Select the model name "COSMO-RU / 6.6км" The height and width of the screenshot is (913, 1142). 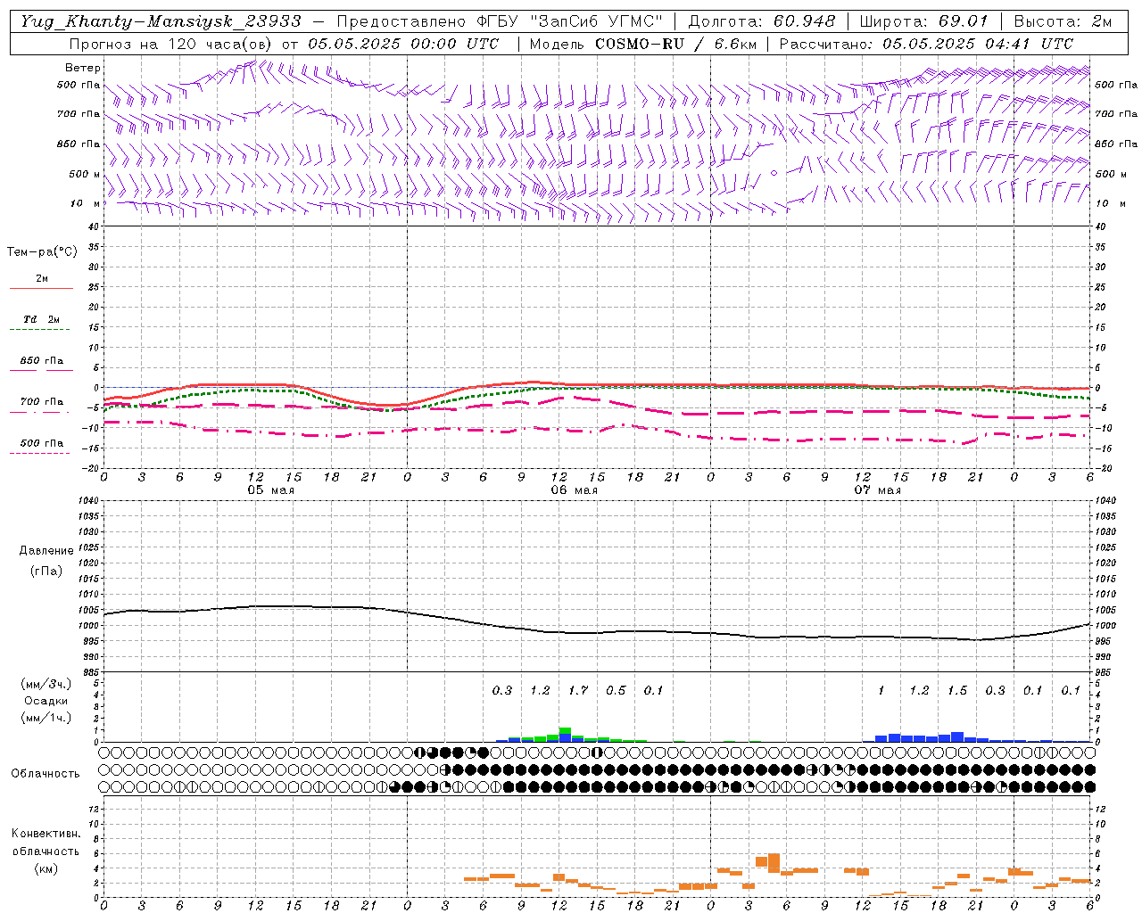[x=675, y=44]
